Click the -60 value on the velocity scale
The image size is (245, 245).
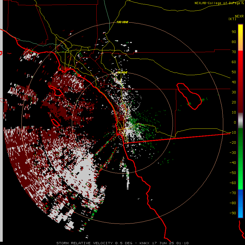tap(233, 183)
